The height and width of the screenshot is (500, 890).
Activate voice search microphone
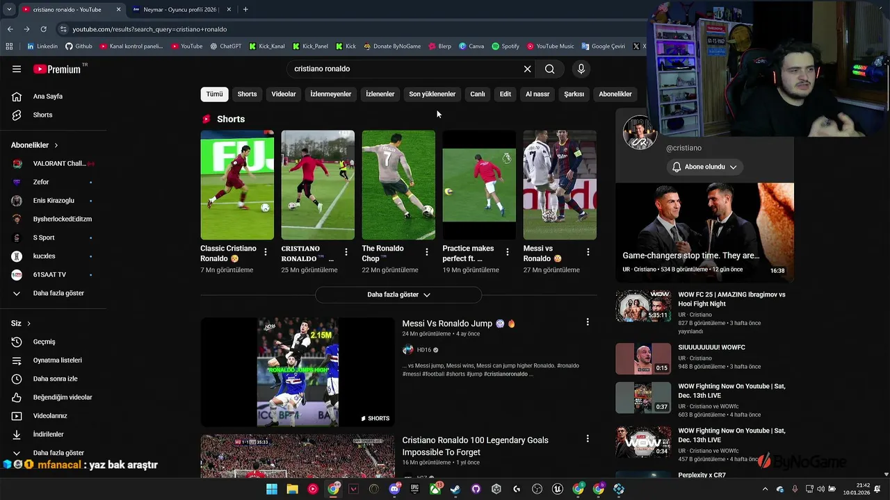tap(581, 69)
